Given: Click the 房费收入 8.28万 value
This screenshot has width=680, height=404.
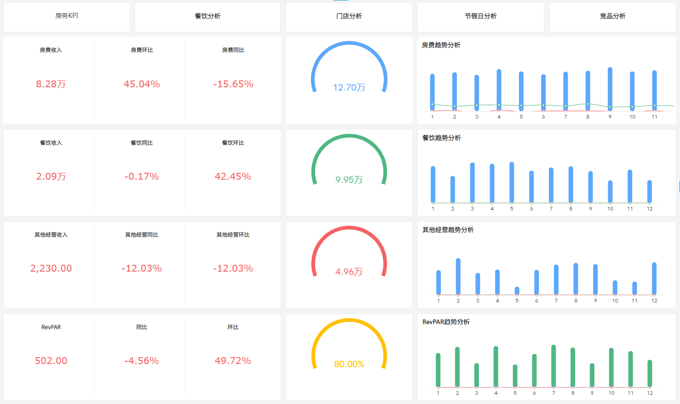Looking at the screenshot, I should (x=51, y=84).
